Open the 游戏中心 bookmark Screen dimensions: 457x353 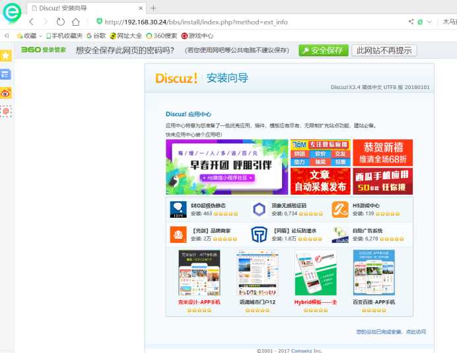click(197, 36)
